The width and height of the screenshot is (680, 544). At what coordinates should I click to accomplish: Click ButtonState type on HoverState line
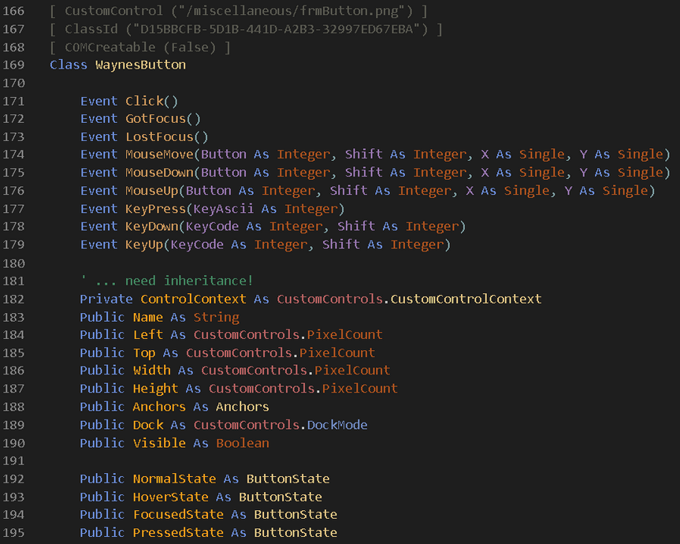281,497
